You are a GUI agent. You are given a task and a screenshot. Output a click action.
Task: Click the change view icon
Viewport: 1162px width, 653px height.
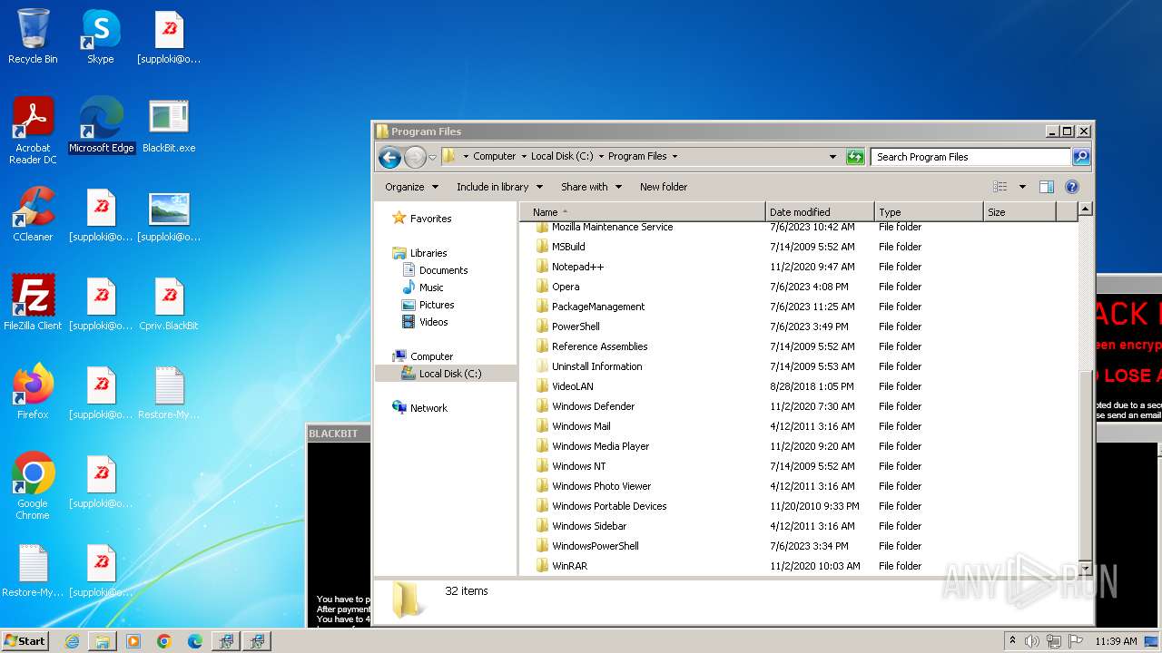point(1000,187)
